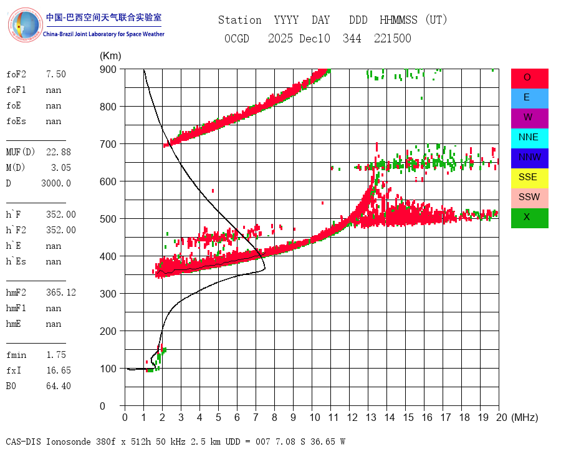Click the UT time 221500
Image resolution: width=561 pixels, height=449 pixels.
[x=393, y=38]
